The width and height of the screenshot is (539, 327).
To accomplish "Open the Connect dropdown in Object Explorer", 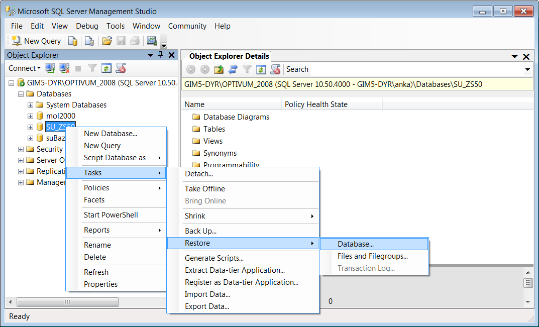I will pos(25,68).
